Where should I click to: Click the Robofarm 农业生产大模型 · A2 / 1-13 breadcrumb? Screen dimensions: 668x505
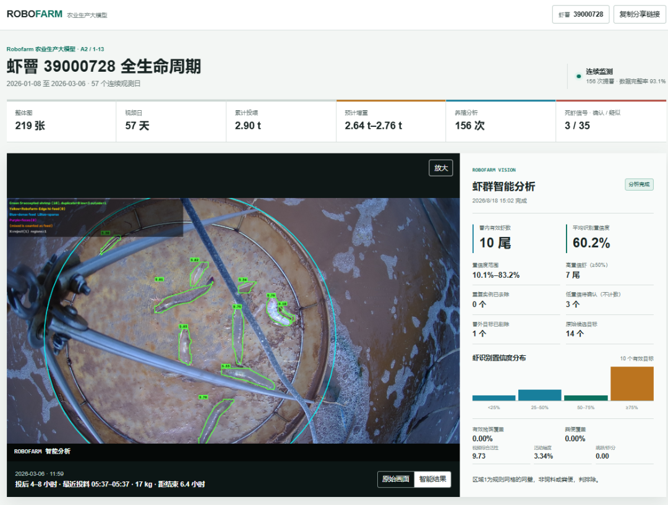tap(56, 49)
